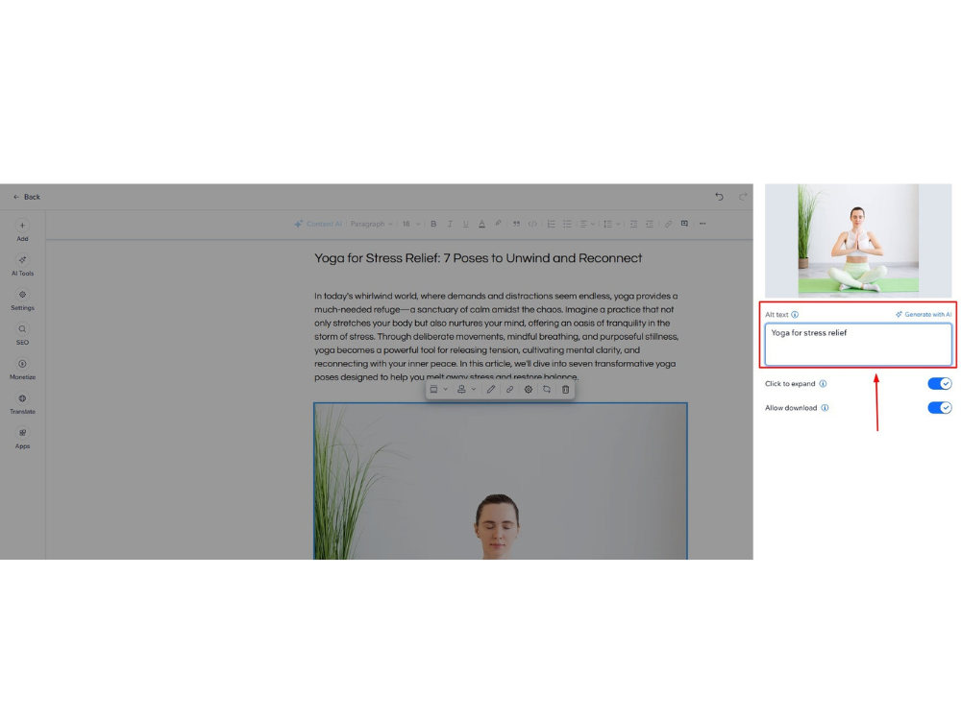Open the text alignment dropdown

[587, 224]
